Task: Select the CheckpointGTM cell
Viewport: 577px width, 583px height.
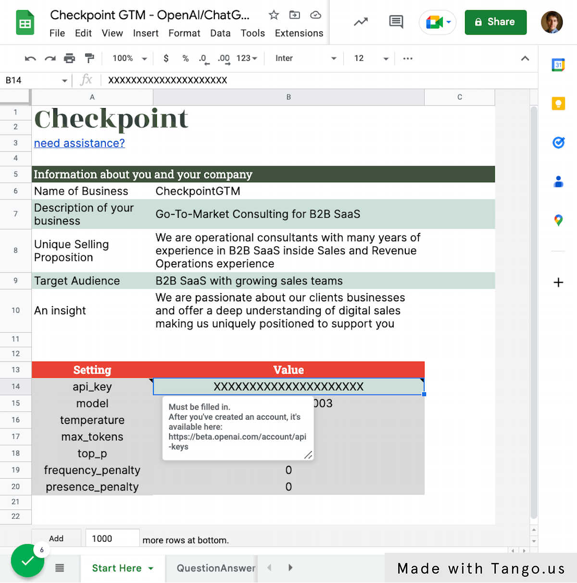Action: pyautogui.click(x=288, y=191)
